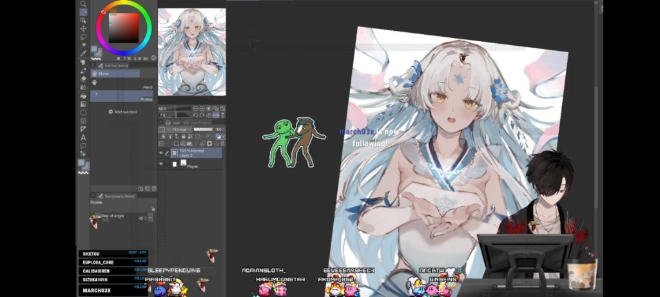Click Navigator zoom out button

tap(195, 108)
